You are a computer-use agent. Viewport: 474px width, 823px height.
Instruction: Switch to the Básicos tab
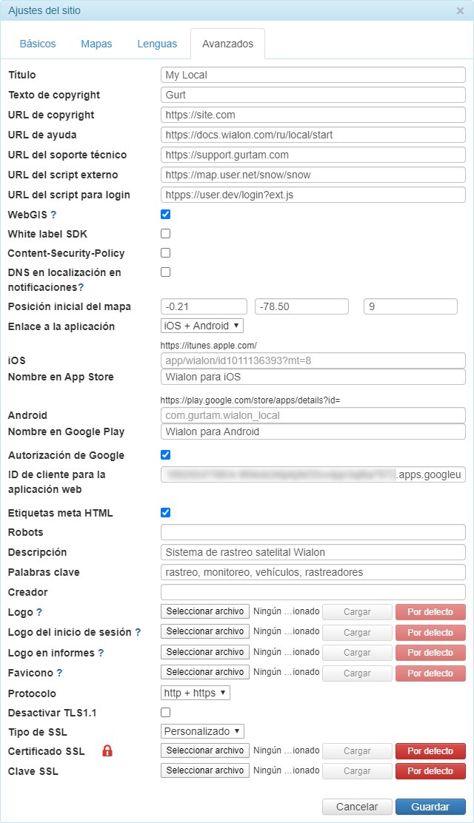[38, 44]
